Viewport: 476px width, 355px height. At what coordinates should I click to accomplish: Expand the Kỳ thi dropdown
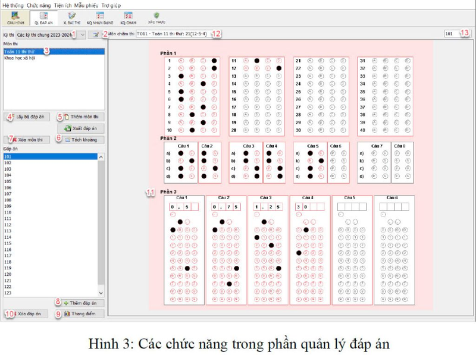(x=82, y=35)
